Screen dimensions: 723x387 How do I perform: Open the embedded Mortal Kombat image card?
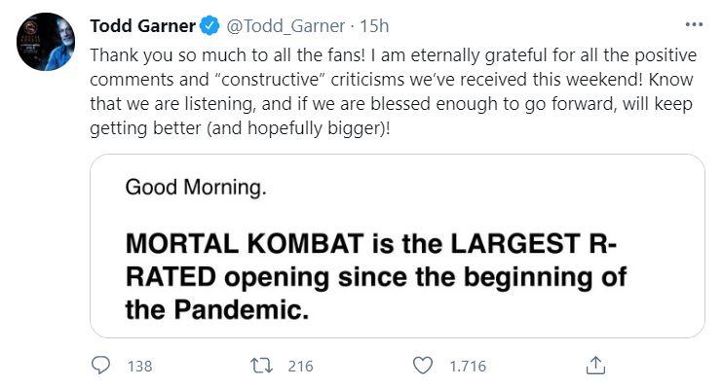(x=398, y=246)
